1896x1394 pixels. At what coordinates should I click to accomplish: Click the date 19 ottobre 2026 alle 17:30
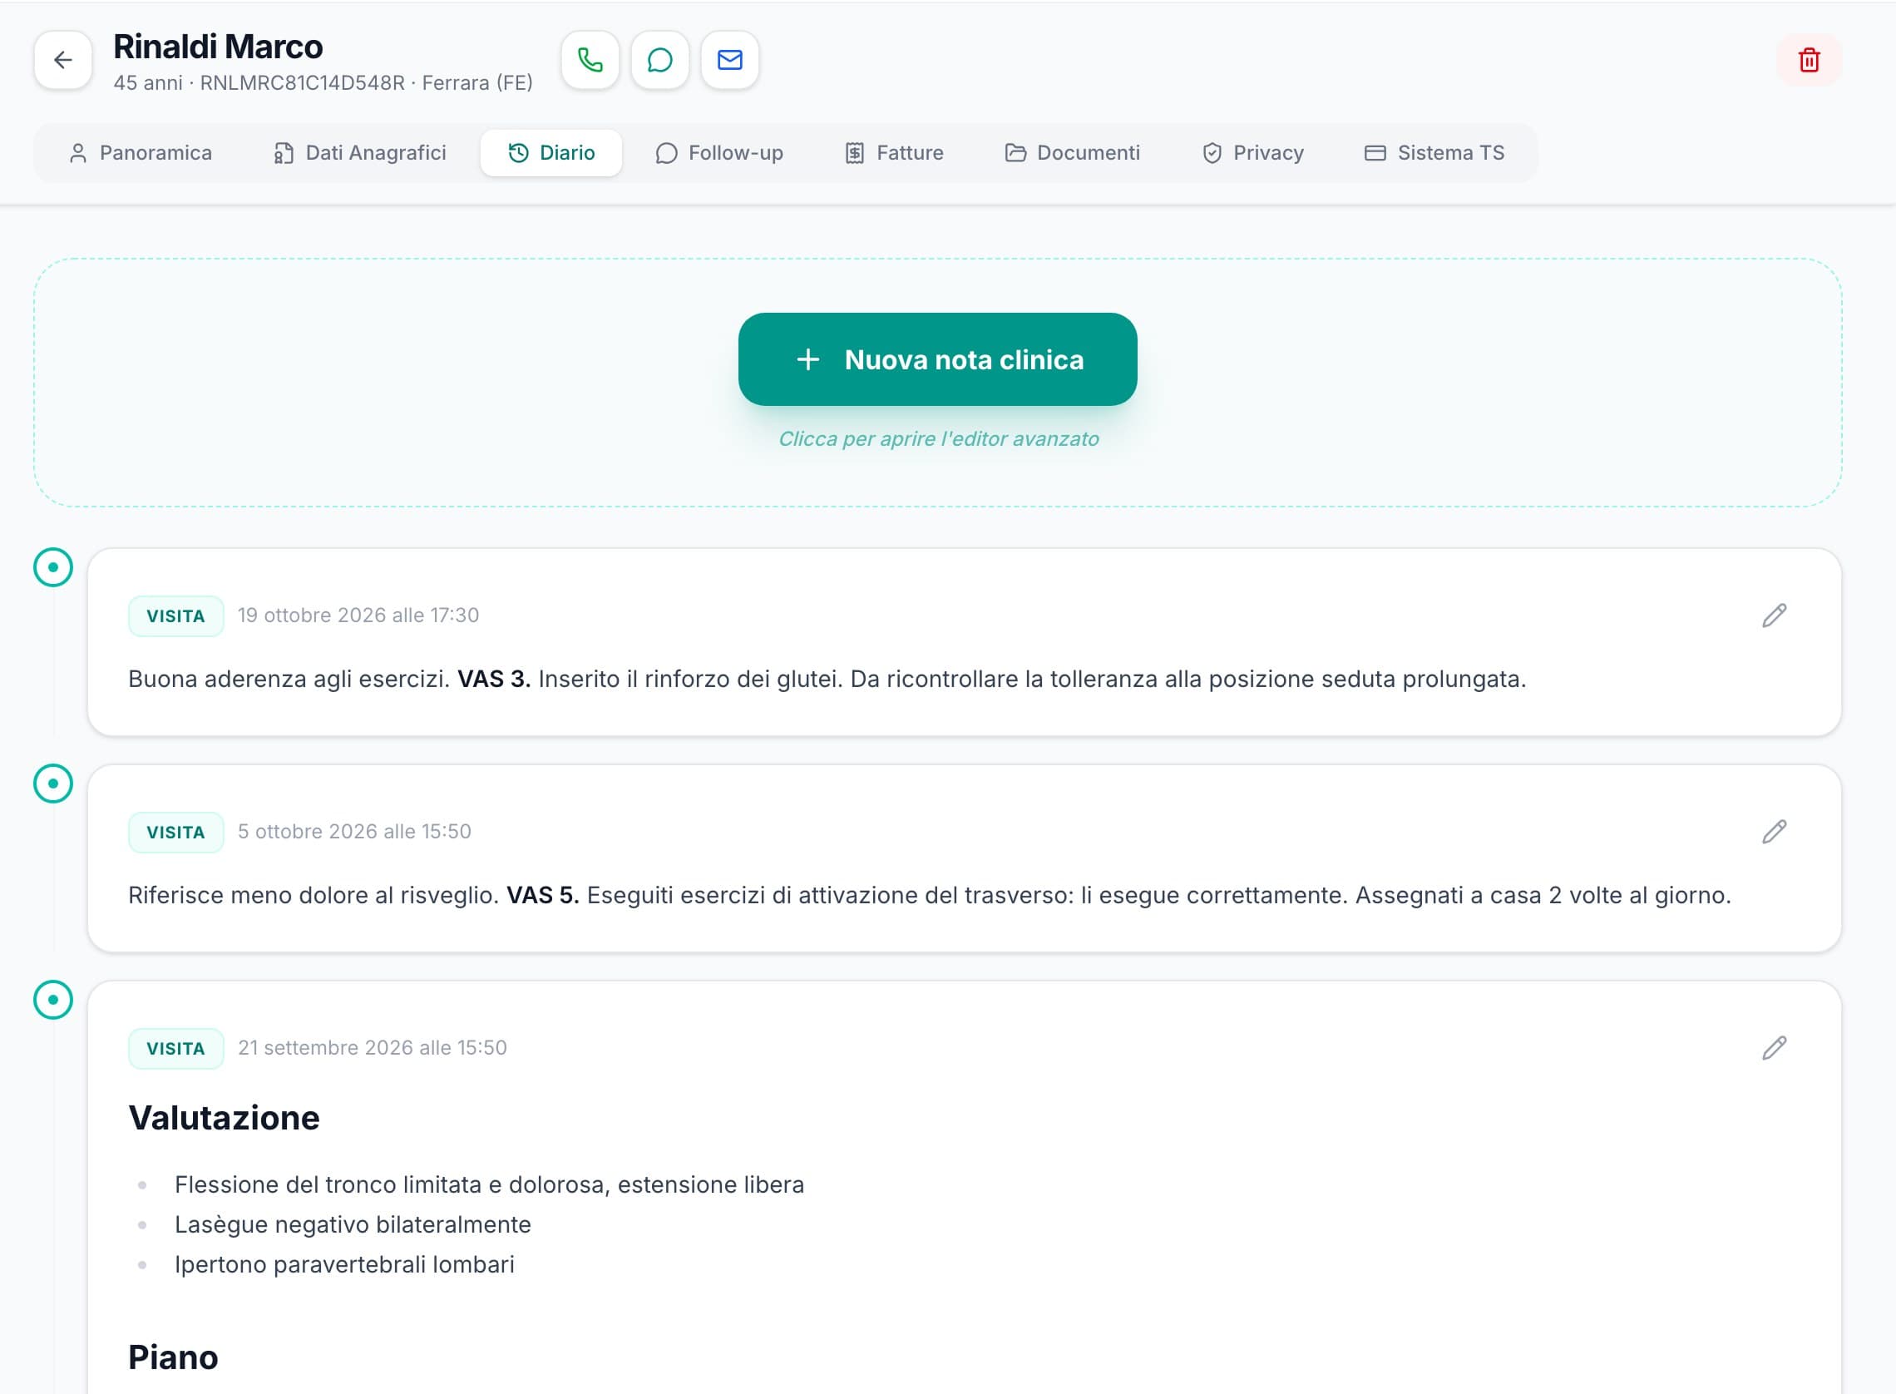(358, 615)
